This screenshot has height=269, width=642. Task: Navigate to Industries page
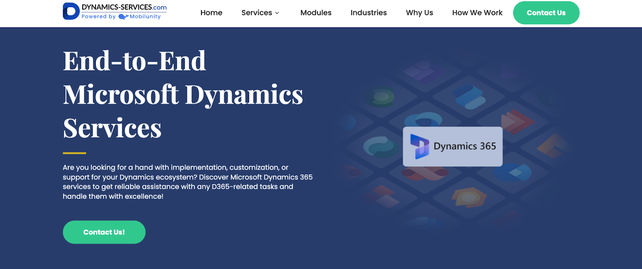[369, 13]
